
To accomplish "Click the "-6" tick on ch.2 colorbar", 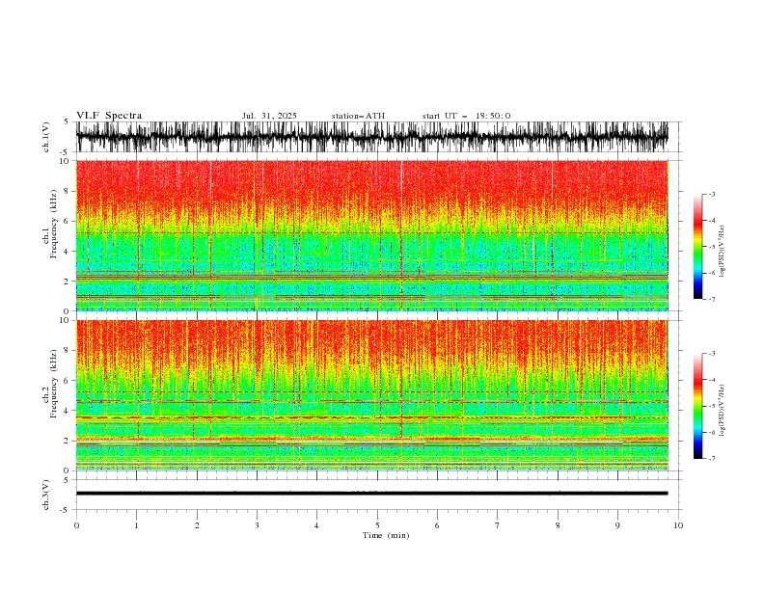I will tap(711, 432).
